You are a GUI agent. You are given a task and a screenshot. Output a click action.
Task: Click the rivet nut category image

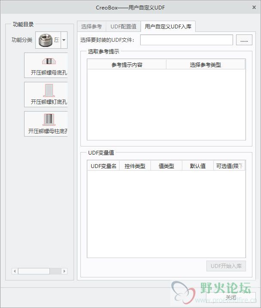click(x=46, y=40)
